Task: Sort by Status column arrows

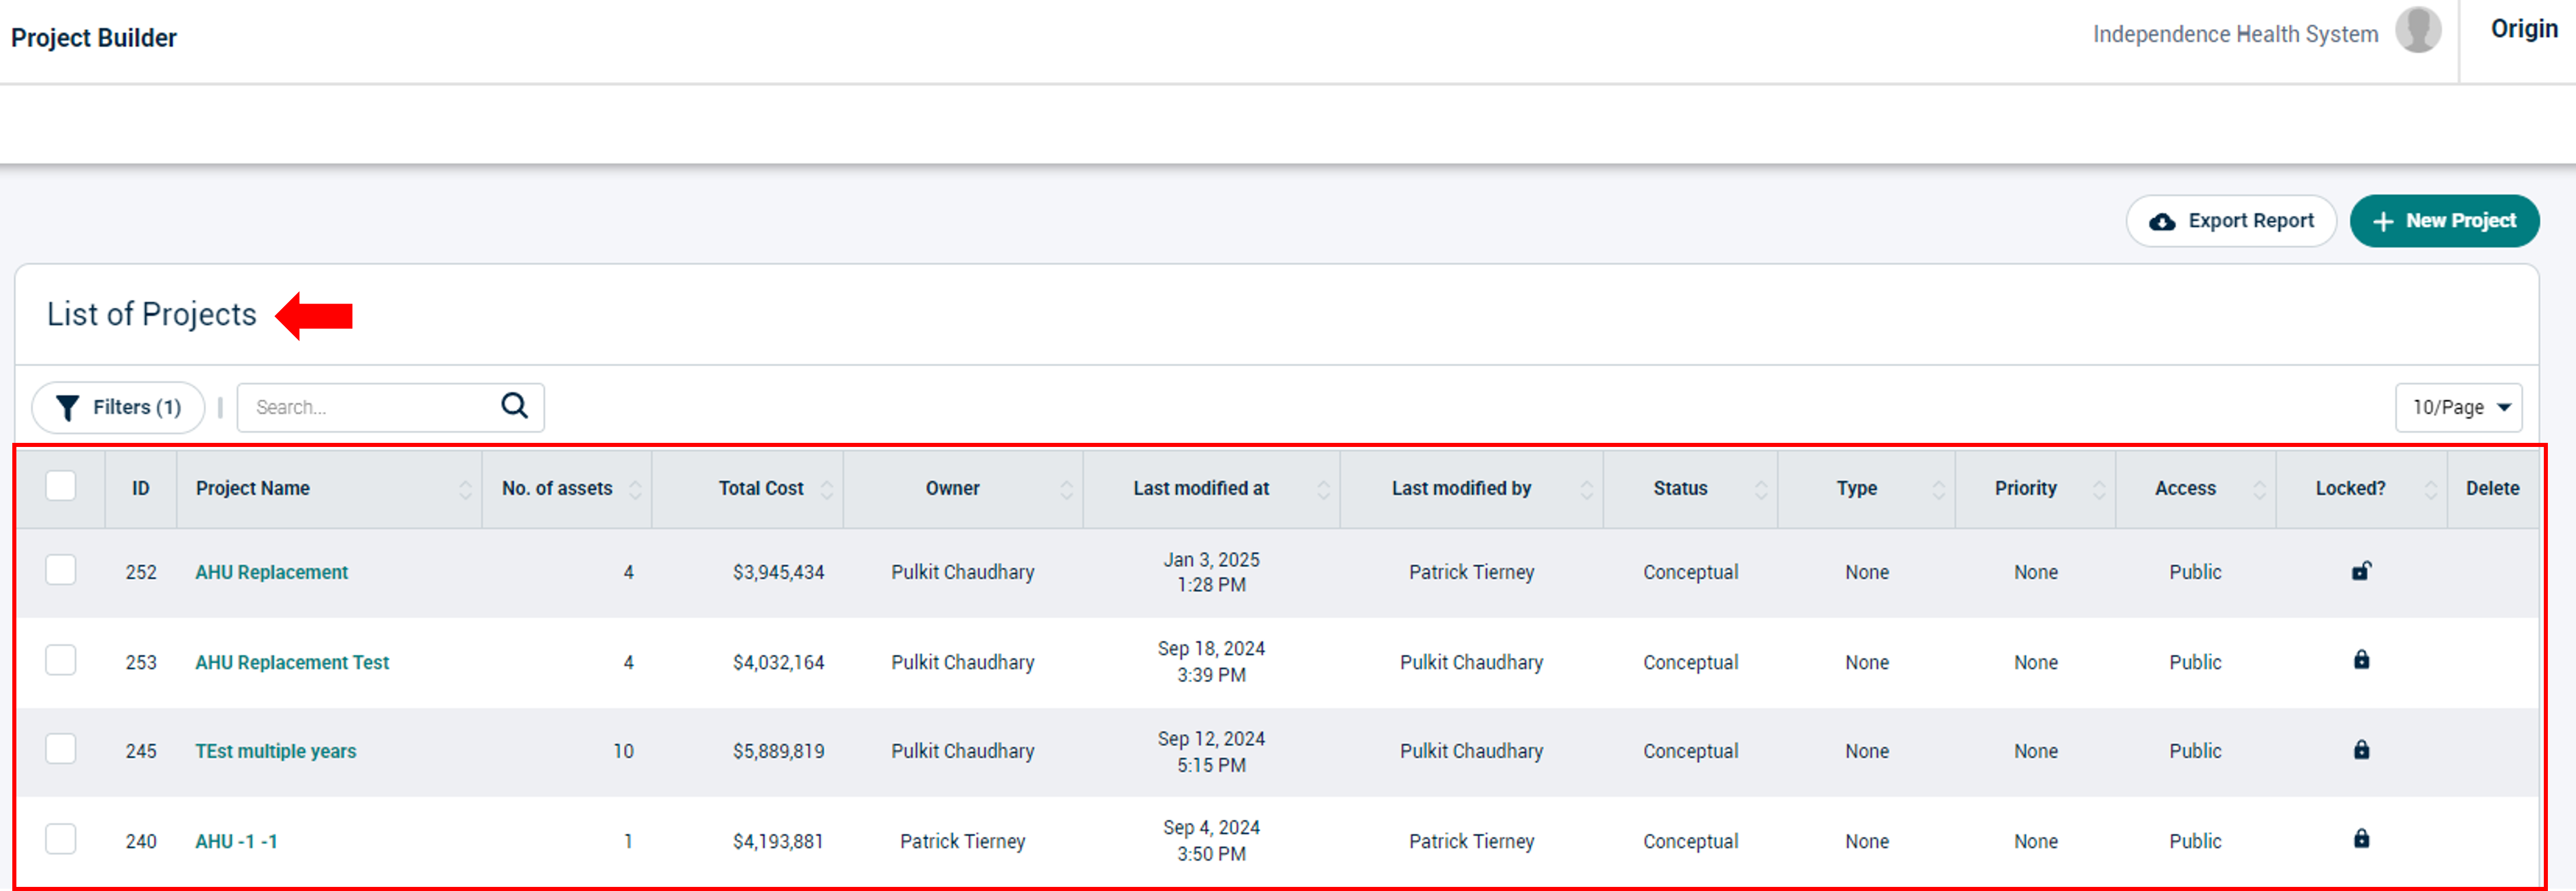Action: pyautogui.click(x=1762, y=490)
